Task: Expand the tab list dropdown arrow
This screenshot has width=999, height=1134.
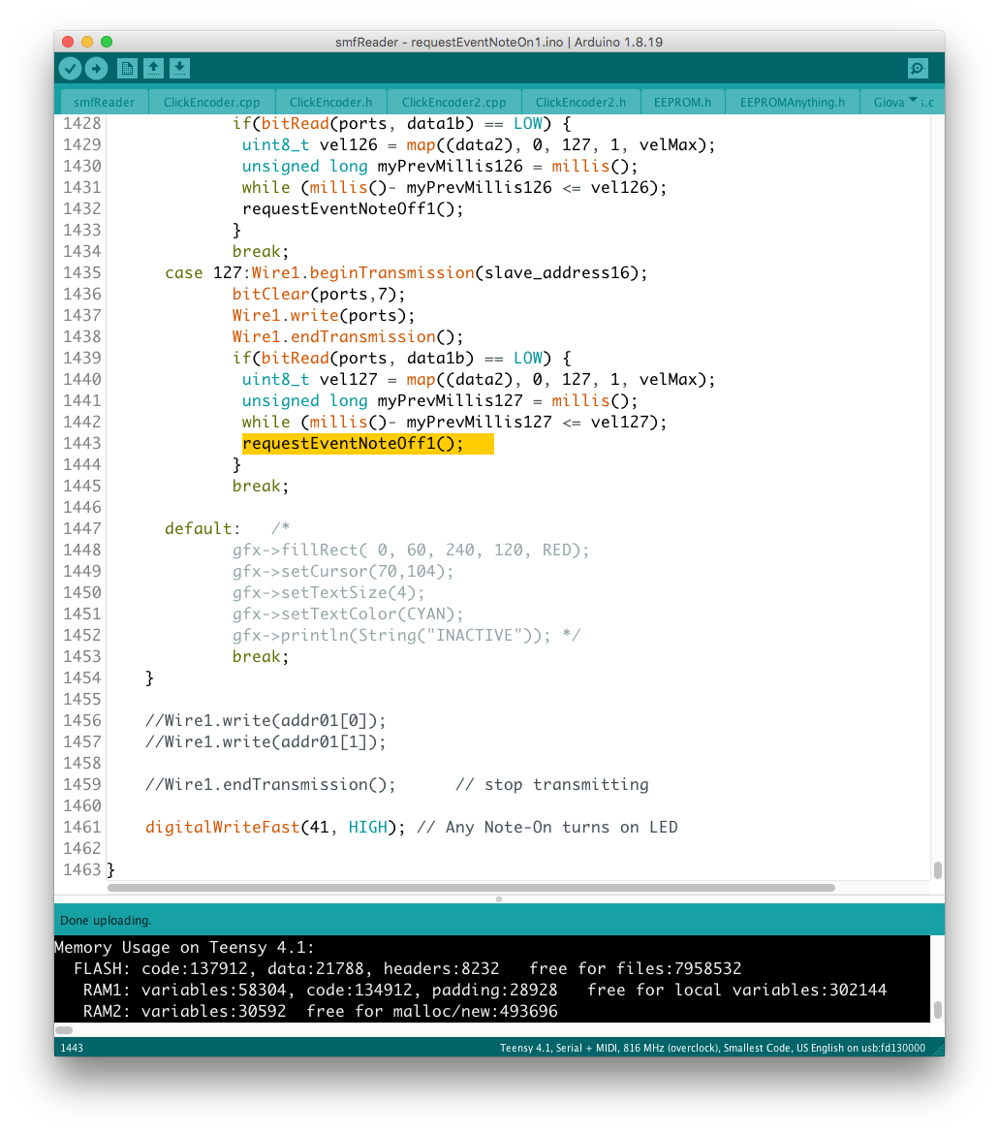Action: (913, 100)
